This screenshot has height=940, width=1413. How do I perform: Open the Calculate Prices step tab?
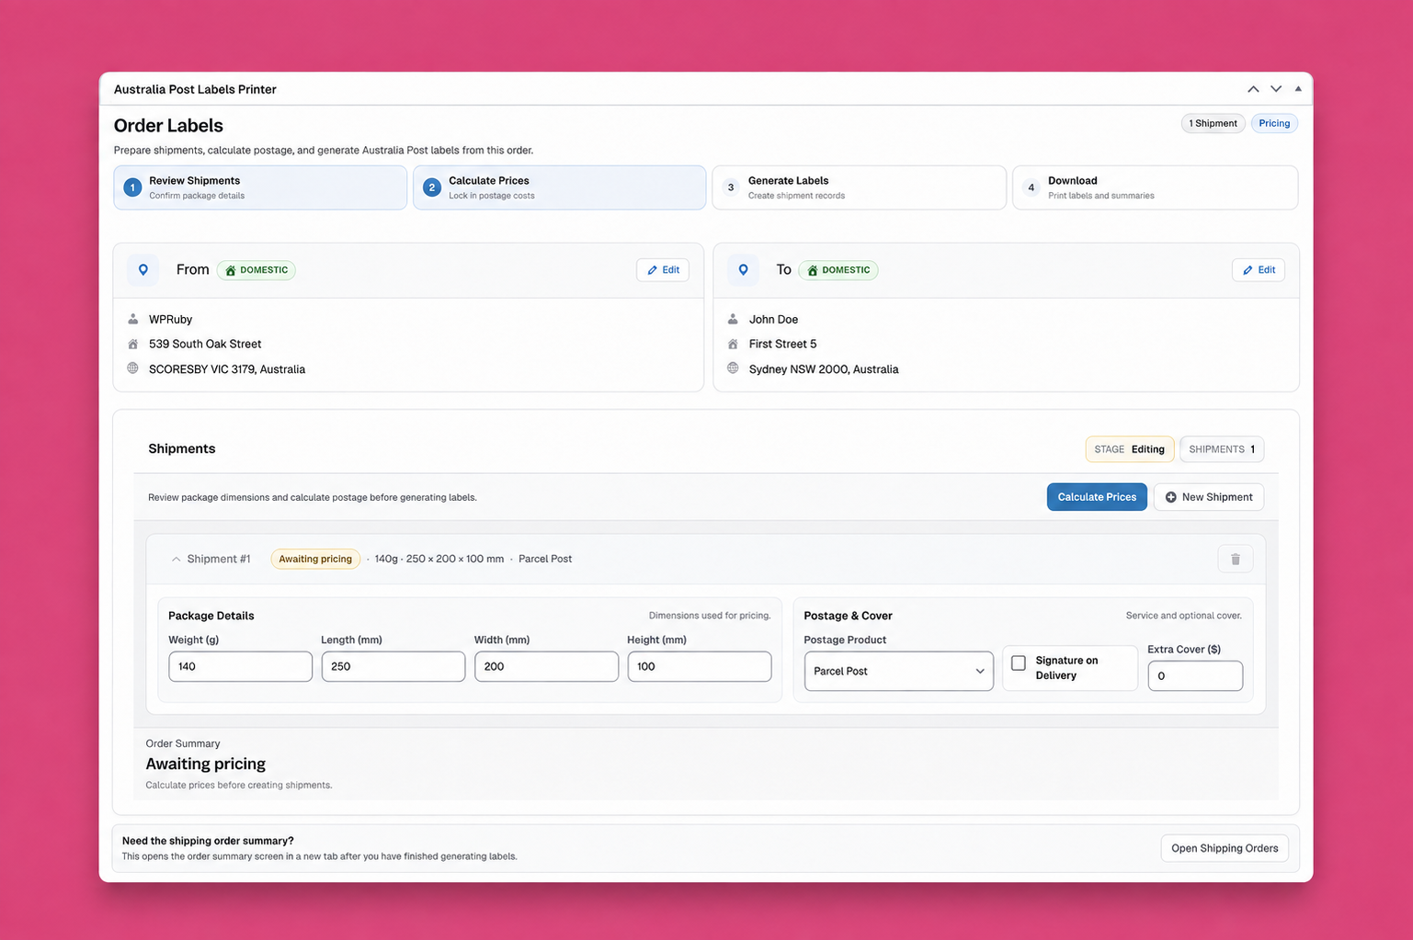[560, 187]
